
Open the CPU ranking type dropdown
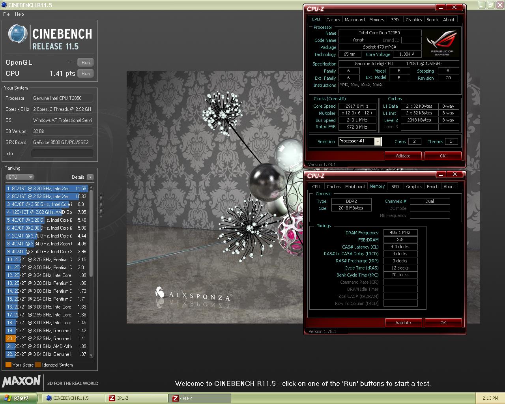tap(20, 177)
